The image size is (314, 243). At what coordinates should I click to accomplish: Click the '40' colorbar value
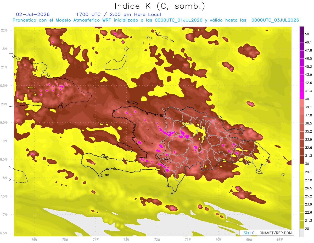pos(307,99)
